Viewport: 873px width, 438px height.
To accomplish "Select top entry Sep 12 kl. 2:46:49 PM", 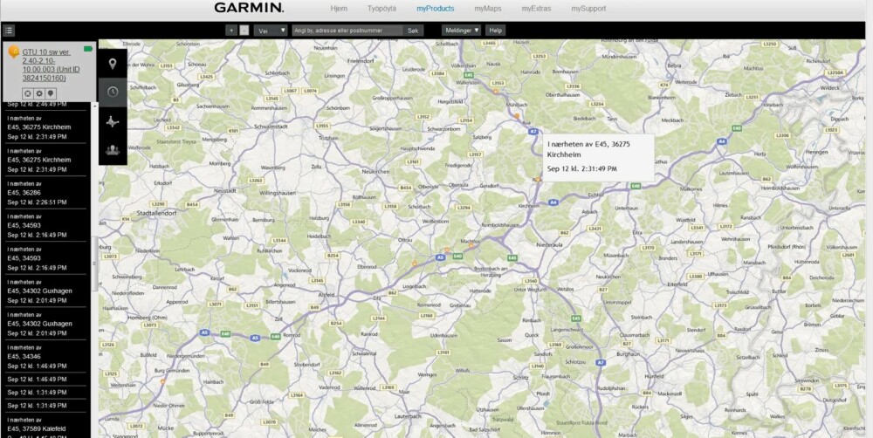I will click(37, 104).
